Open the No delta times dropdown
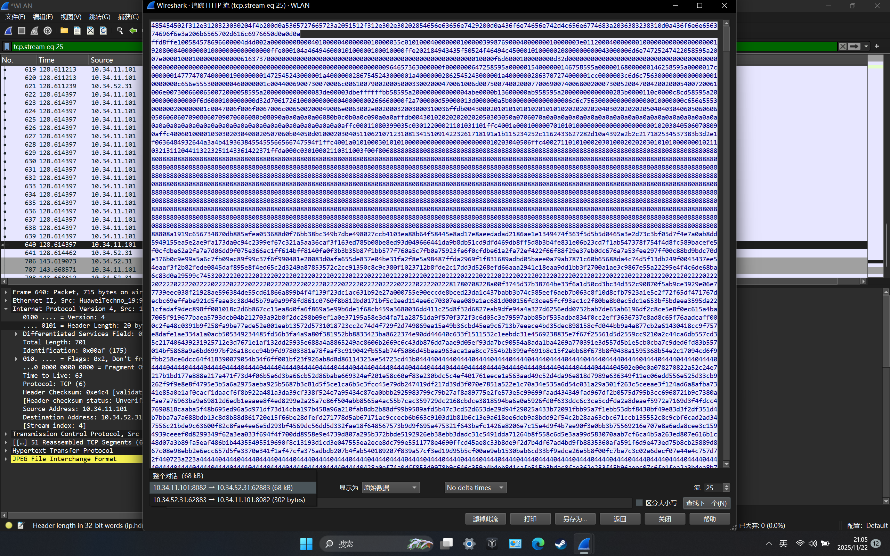Screen dimensions: 890x556 pos(475,488)
